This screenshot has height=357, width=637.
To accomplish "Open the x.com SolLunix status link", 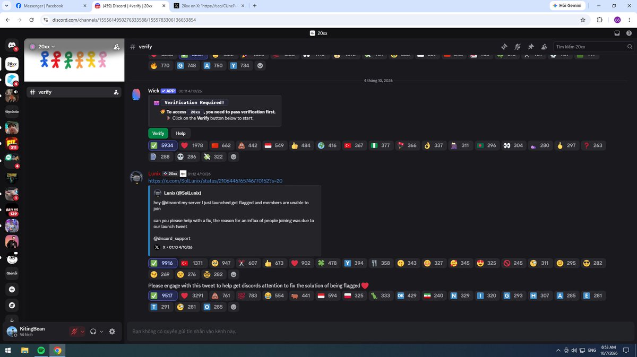I will (x=215, y=180).
